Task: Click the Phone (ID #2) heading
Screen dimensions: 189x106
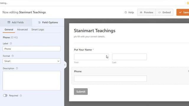Action: point(10,37)
